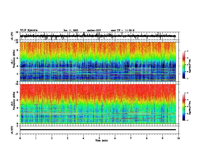
Task: Click the time axis tick label 7
Action: point(131,138)
